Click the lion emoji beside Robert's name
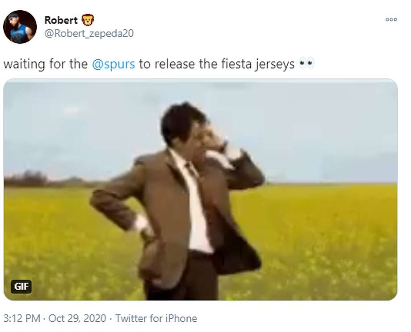Viewport: 411px width, 332px height. pos(88,20)
